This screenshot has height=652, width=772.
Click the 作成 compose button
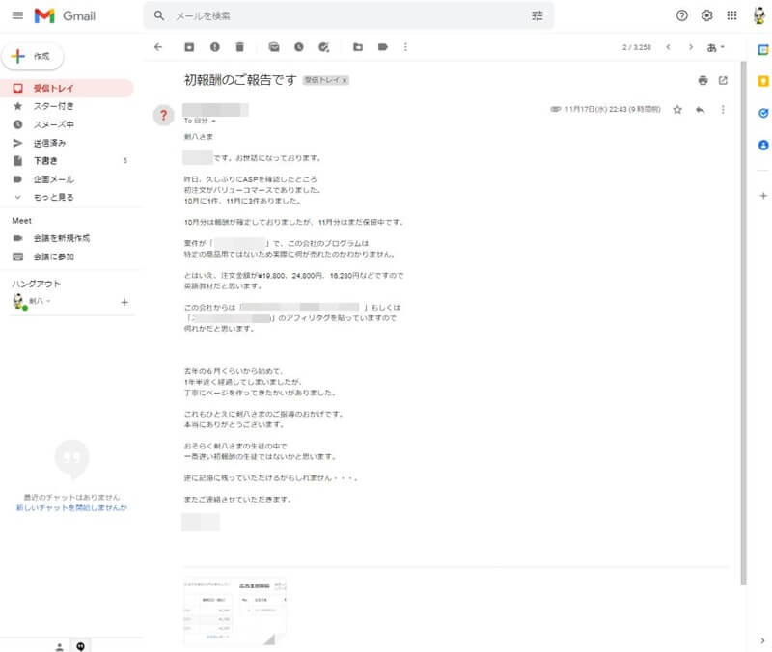point(33,57)
